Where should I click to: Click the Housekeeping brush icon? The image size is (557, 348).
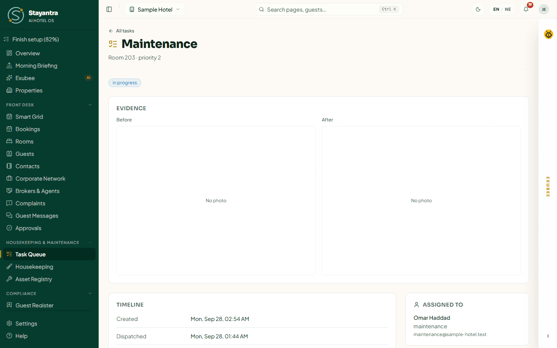(9, 267)
